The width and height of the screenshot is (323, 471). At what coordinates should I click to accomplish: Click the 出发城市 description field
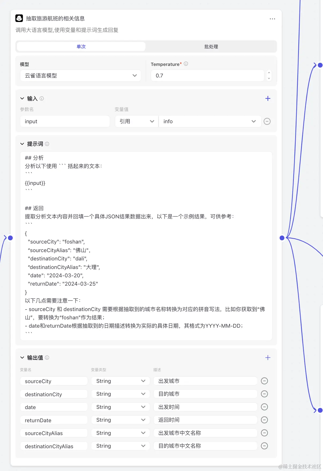tap(205, 381)
